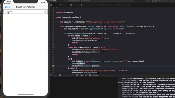Image resolution: width=175 pixels, height=98 pixels.
Task: Click the Step Into debug button
Action: (x=69, y=75)
